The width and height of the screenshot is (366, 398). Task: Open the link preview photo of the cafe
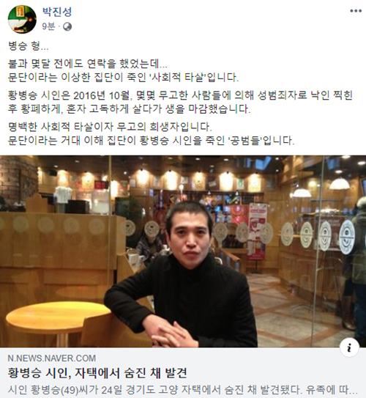(183, 251)
